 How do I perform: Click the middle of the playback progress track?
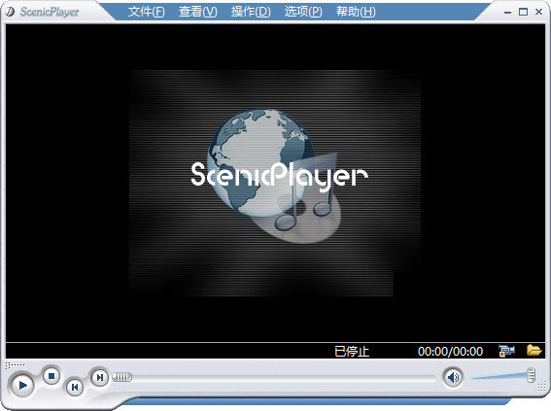[274, 378]
